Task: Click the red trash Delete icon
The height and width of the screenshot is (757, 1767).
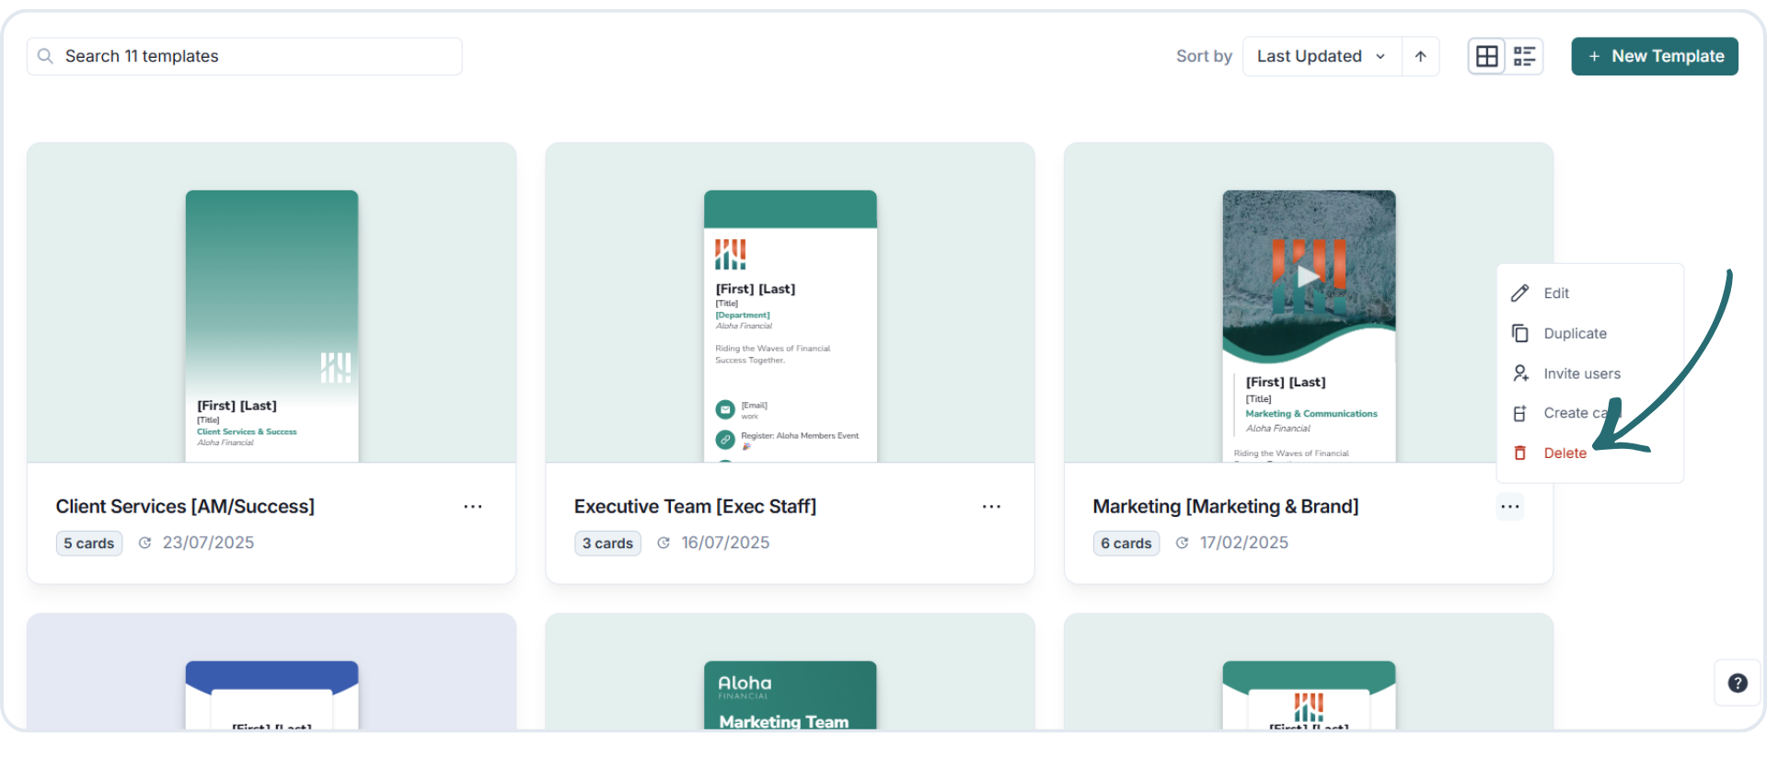Action: (x=1519, y=453)
